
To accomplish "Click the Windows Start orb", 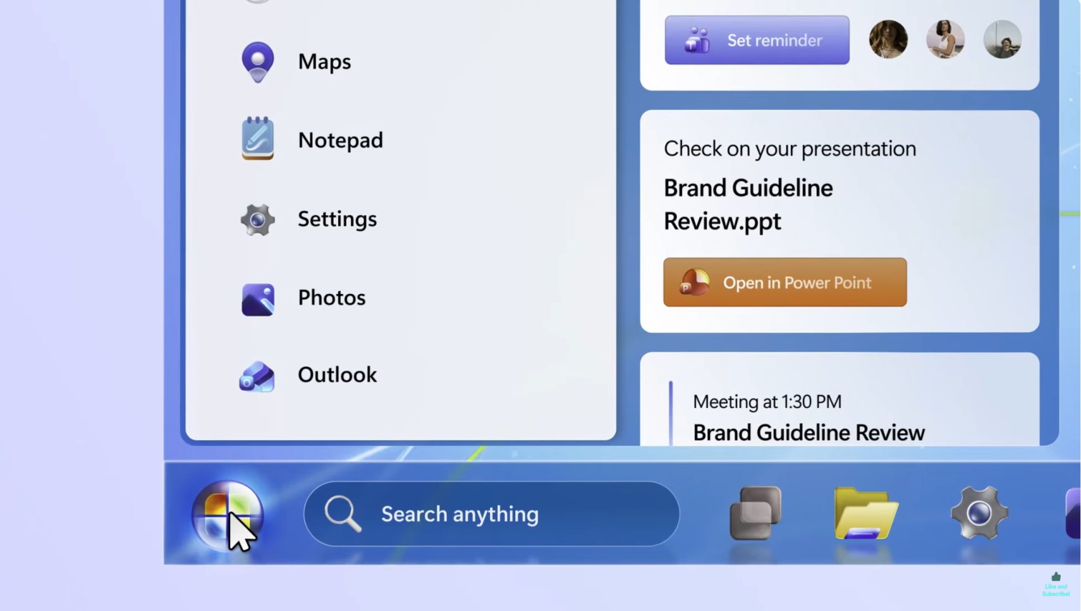I will [227, 514].
